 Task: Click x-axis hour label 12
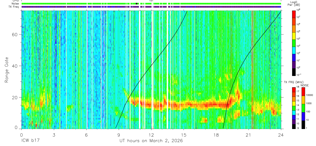point(151,135)
